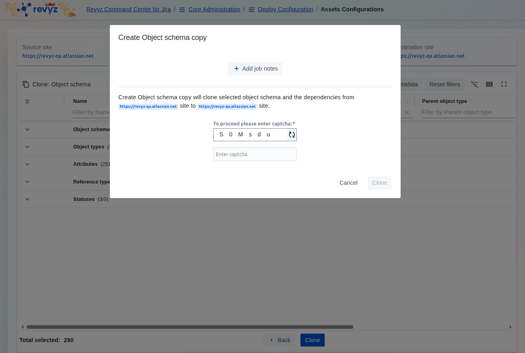Expand the Object schema row
Screen dimensions: 525x353
point(27,130)
